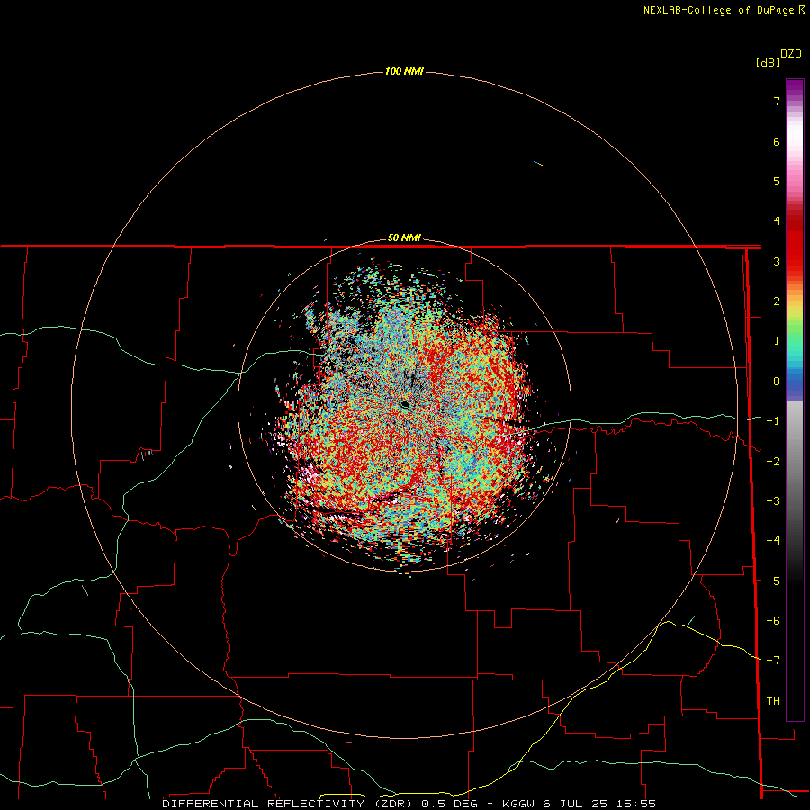The image size is (810, 810).
Task: Click the 7 value on the color scale
Action: pos(777,101)
